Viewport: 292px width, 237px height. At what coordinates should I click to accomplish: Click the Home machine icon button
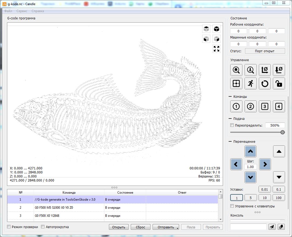236,70
